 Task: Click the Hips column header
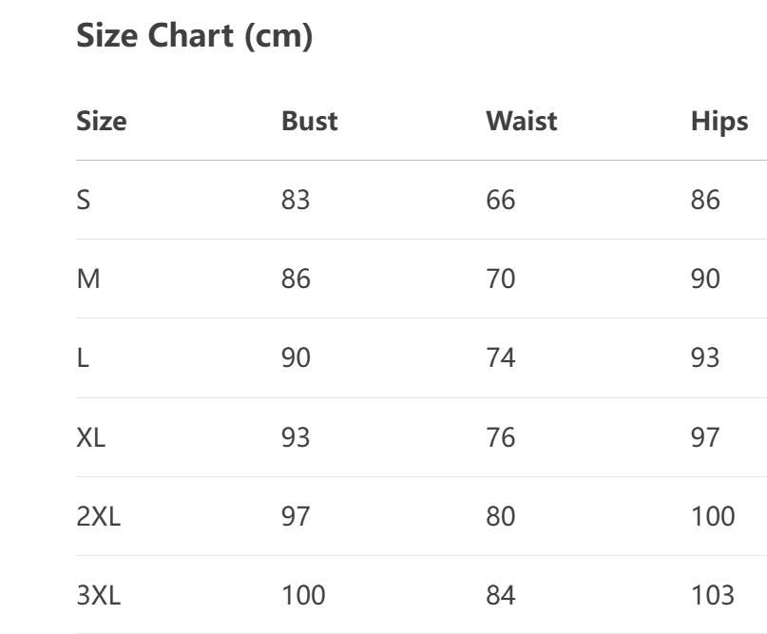[719, 122]
